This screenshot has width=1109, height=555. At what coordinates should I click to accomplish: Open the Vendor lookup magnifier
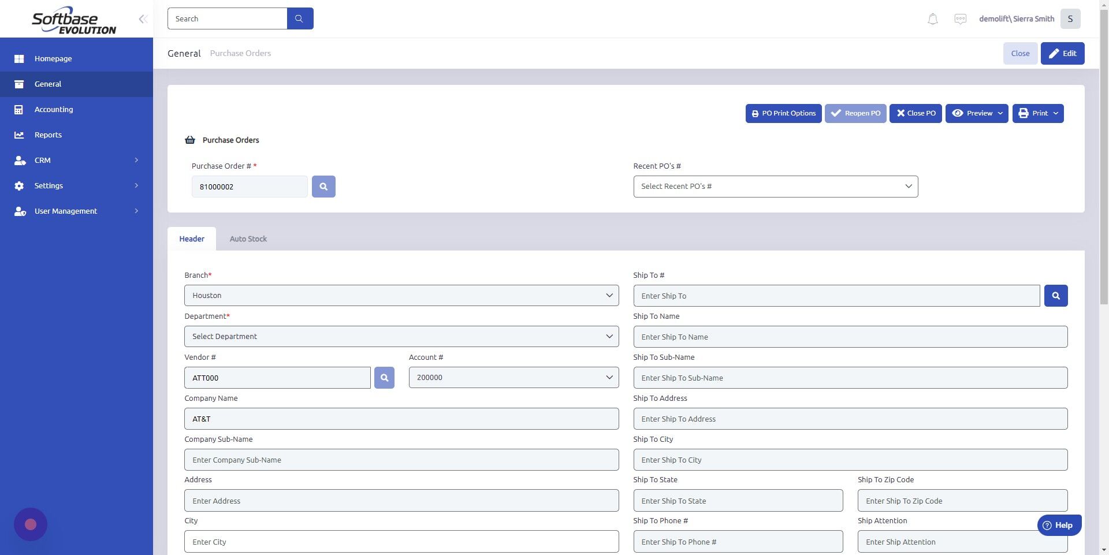coord(384,377)
